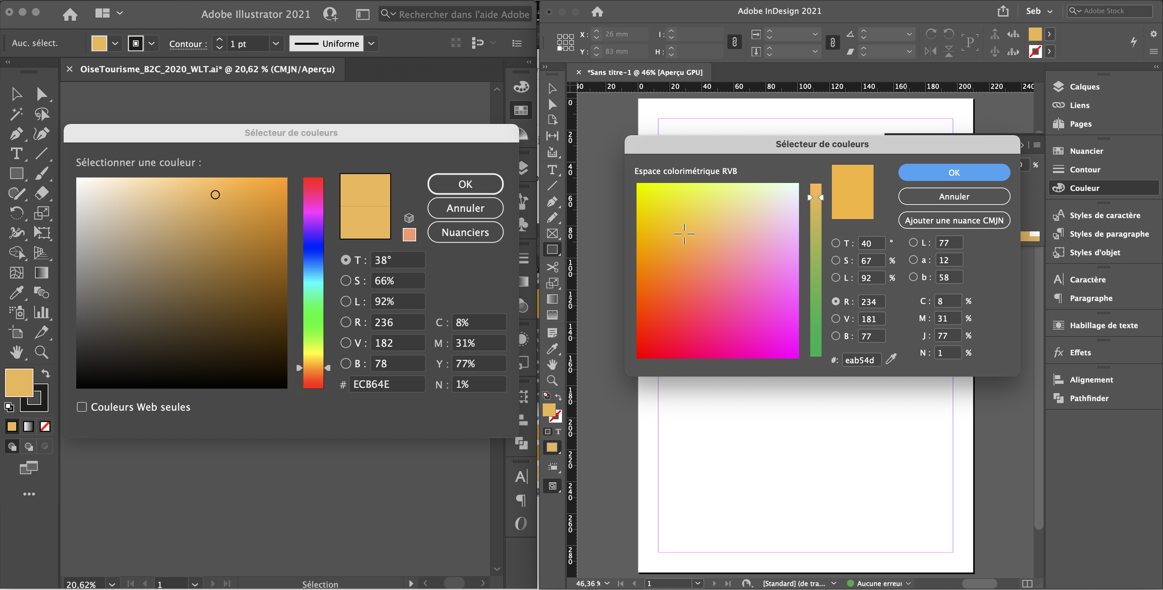
Task: Expand the Illustrator zoom level dropdown
Action: [x=112, y=584]
